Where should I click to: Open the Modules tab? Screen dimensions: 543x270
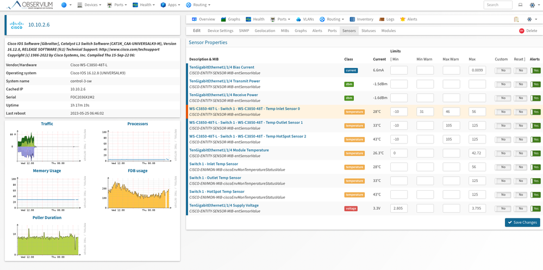click(x=389, y=31)
